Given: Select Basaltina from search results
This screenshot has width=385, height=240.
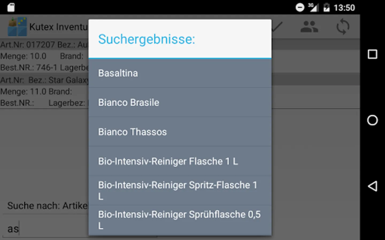Looking at the screenshot, I should 180,73.
